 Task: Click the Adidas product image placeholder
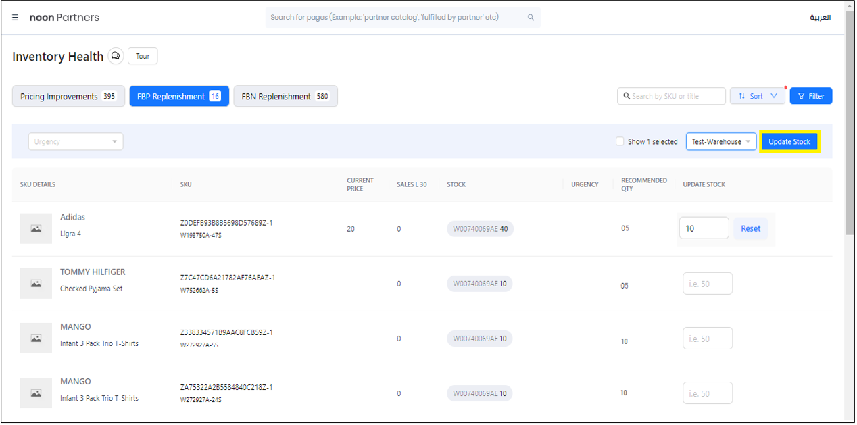pyautogui.click(x=36, y=229)
